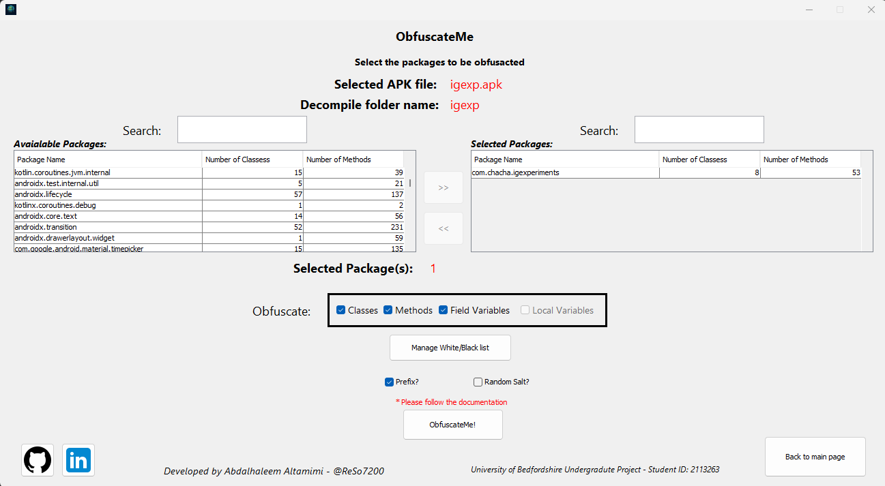Click the Selected Packages search field

click(699, 130)
